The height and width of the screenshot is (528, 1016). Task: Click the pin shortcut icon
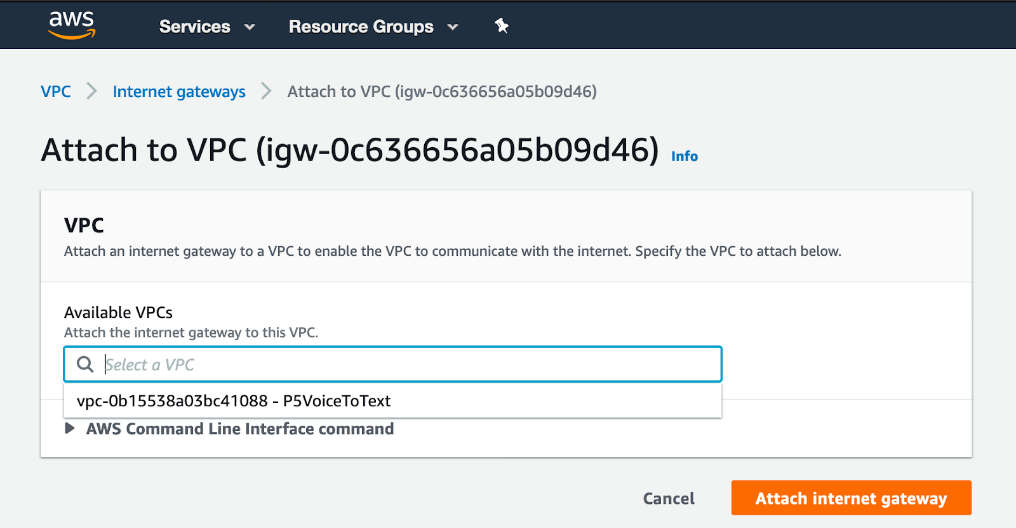tap(502, 26)
